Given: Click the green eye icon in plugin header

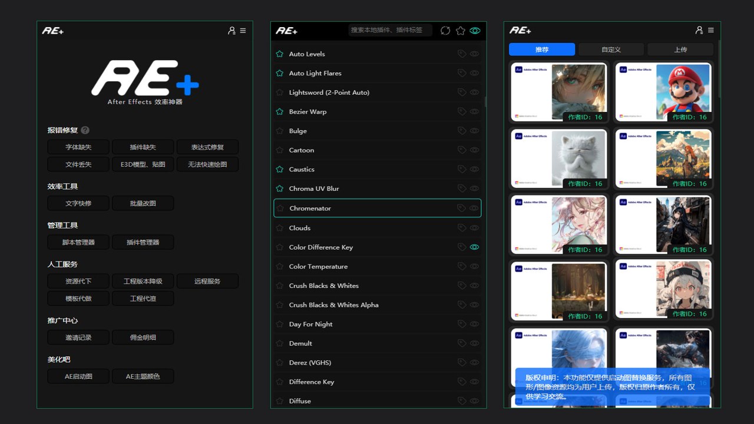Looking at the screenshot, I should (475, 31).
